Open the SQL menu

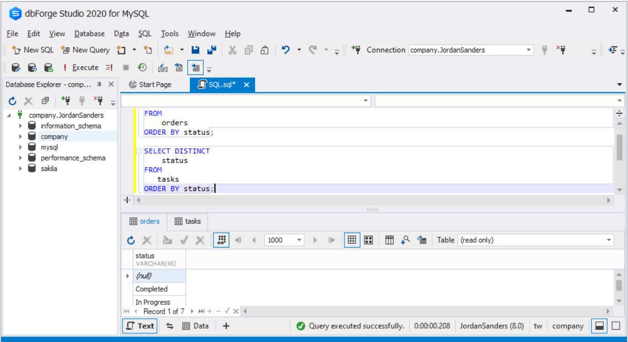(145, 33)
